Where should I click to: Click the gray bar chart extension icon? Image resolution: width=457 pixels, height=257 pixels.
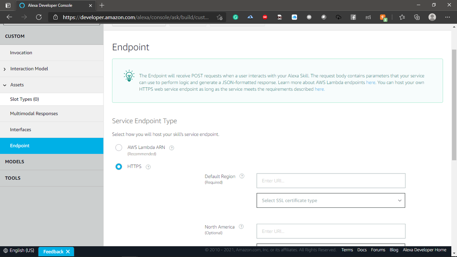point(368,17)
